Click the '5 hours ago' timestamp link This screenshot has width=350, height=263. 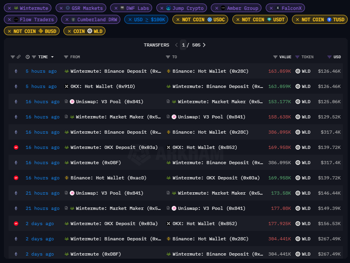[x=41, y=71]
